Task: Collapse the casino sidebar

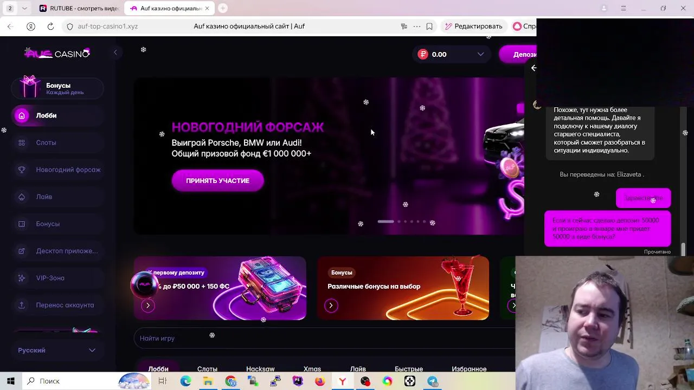Action: (x=115, y=53)
